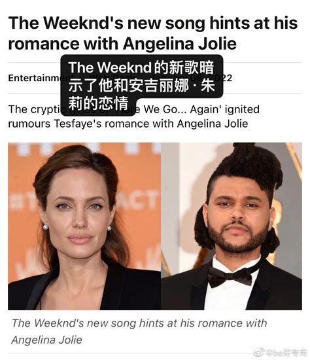This screenshot has height=360, width=310.
Task: Open the photo of man wearing bow tie
Action: 232,226
